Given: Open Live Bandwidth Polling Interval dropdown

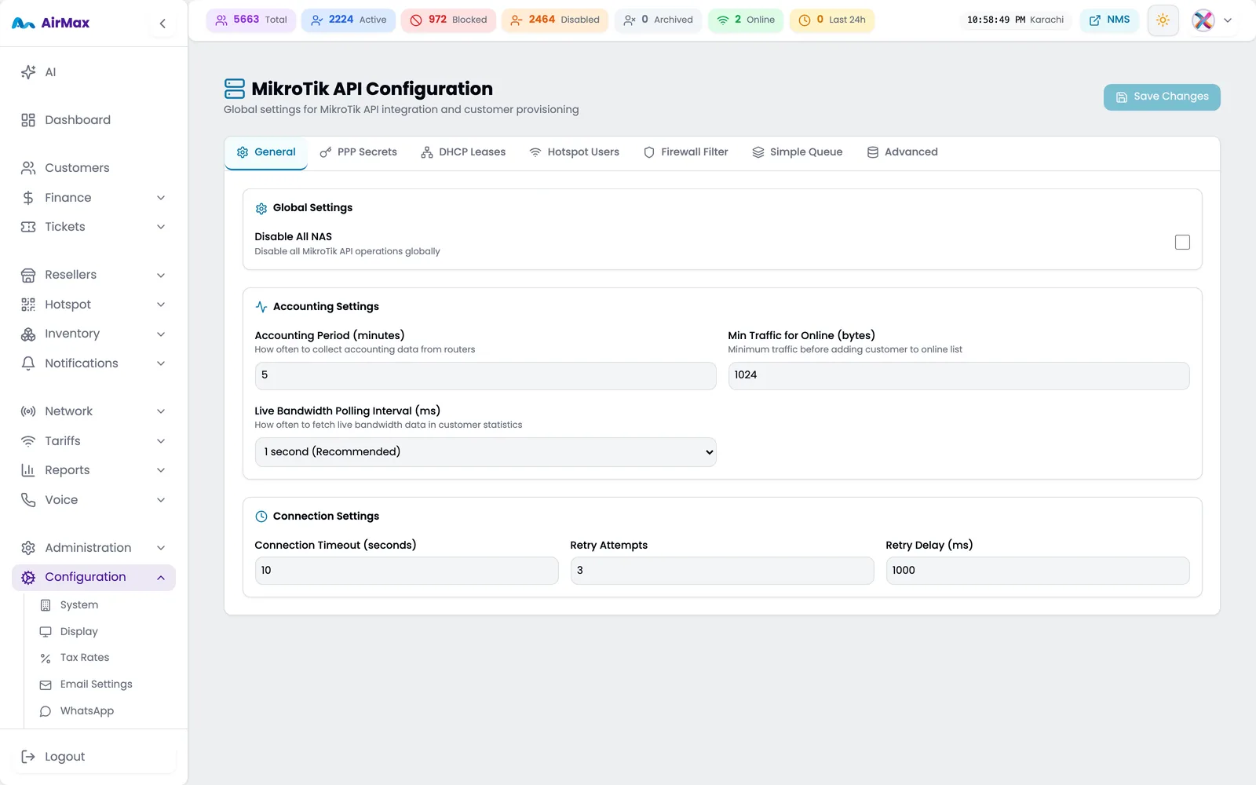Looking at the screenshot, I should click(x=485, y=452).
